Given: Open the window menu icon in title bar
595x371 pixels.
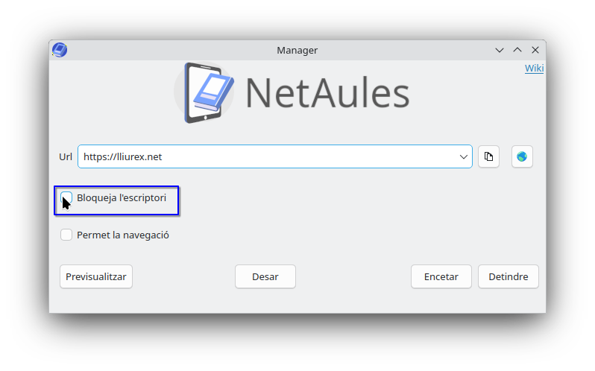Looking at the screenshot, I should (60, 50).
